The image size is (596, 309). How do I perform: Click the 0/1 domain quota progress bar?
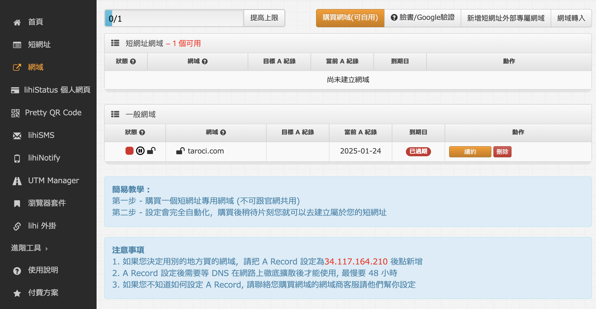(174, 18)
